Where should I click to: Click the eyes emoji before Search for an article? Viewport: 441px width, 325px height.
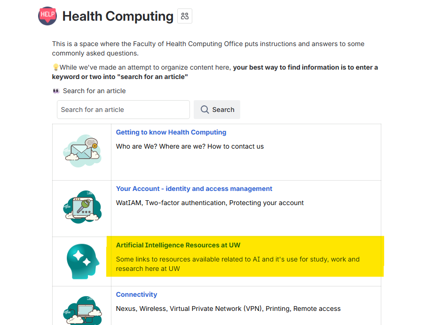56,90
